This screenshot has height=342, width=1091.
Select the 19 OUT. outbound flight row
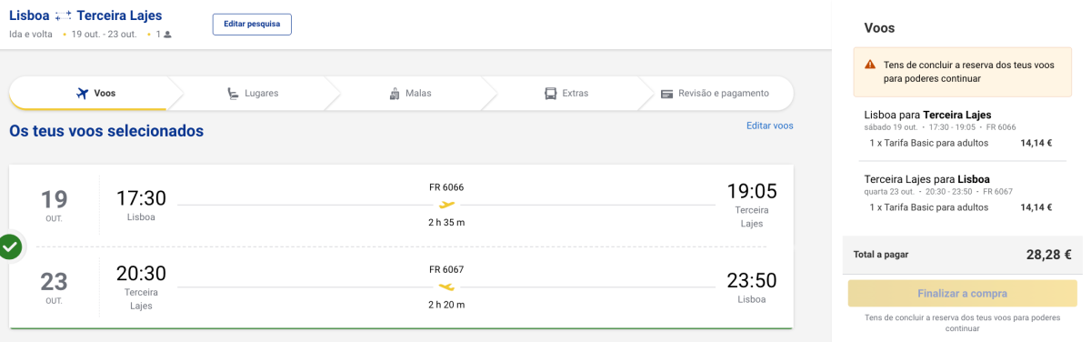(401, 206)
